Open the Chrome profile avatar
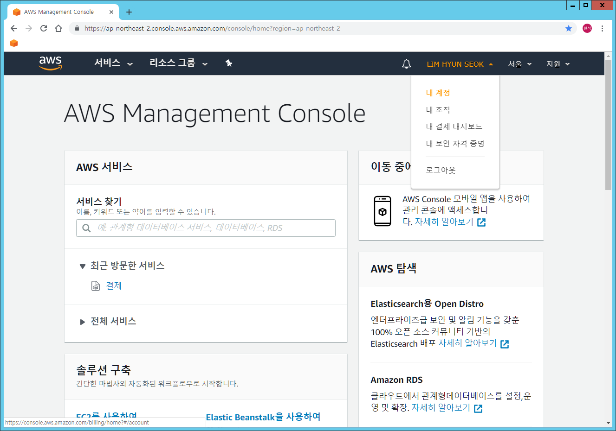 point(587,28)
